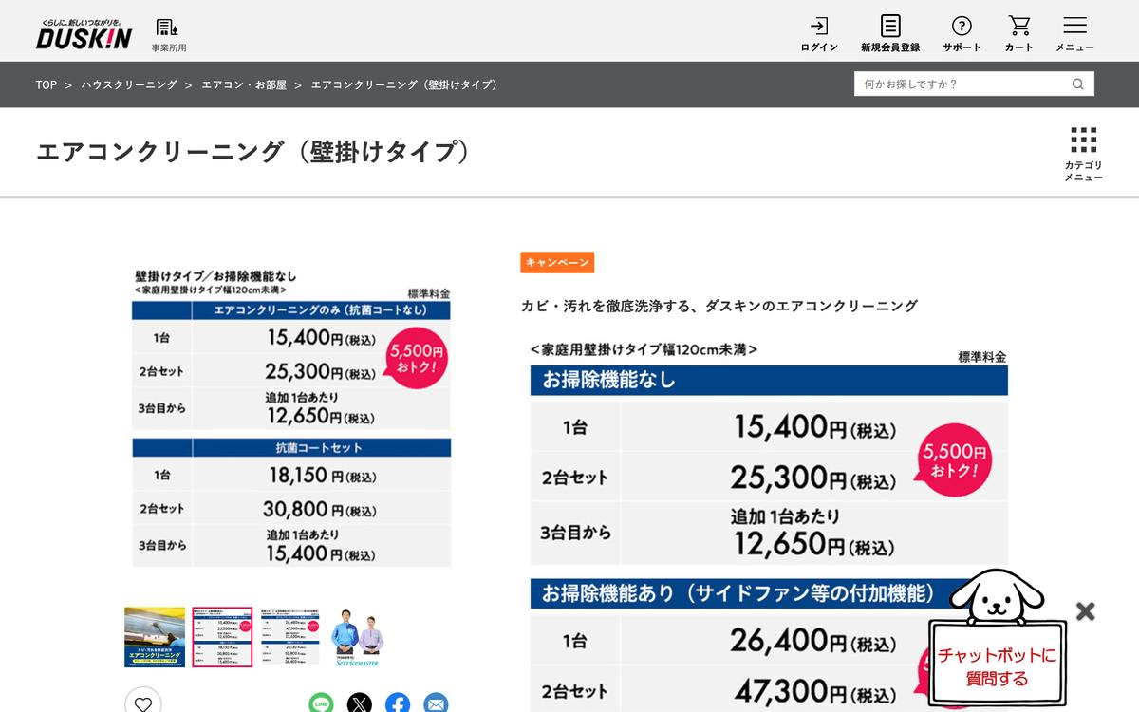The height and width of the screenshot is (712, 1139).
Task: Open the 事業所用 business icon
Action: click(x=168, y=33)
